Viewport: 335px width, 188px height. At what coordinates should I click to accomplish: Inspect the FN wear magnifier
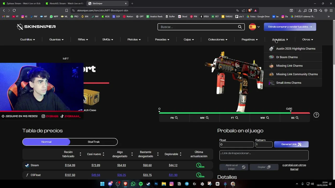pos(176,118)
